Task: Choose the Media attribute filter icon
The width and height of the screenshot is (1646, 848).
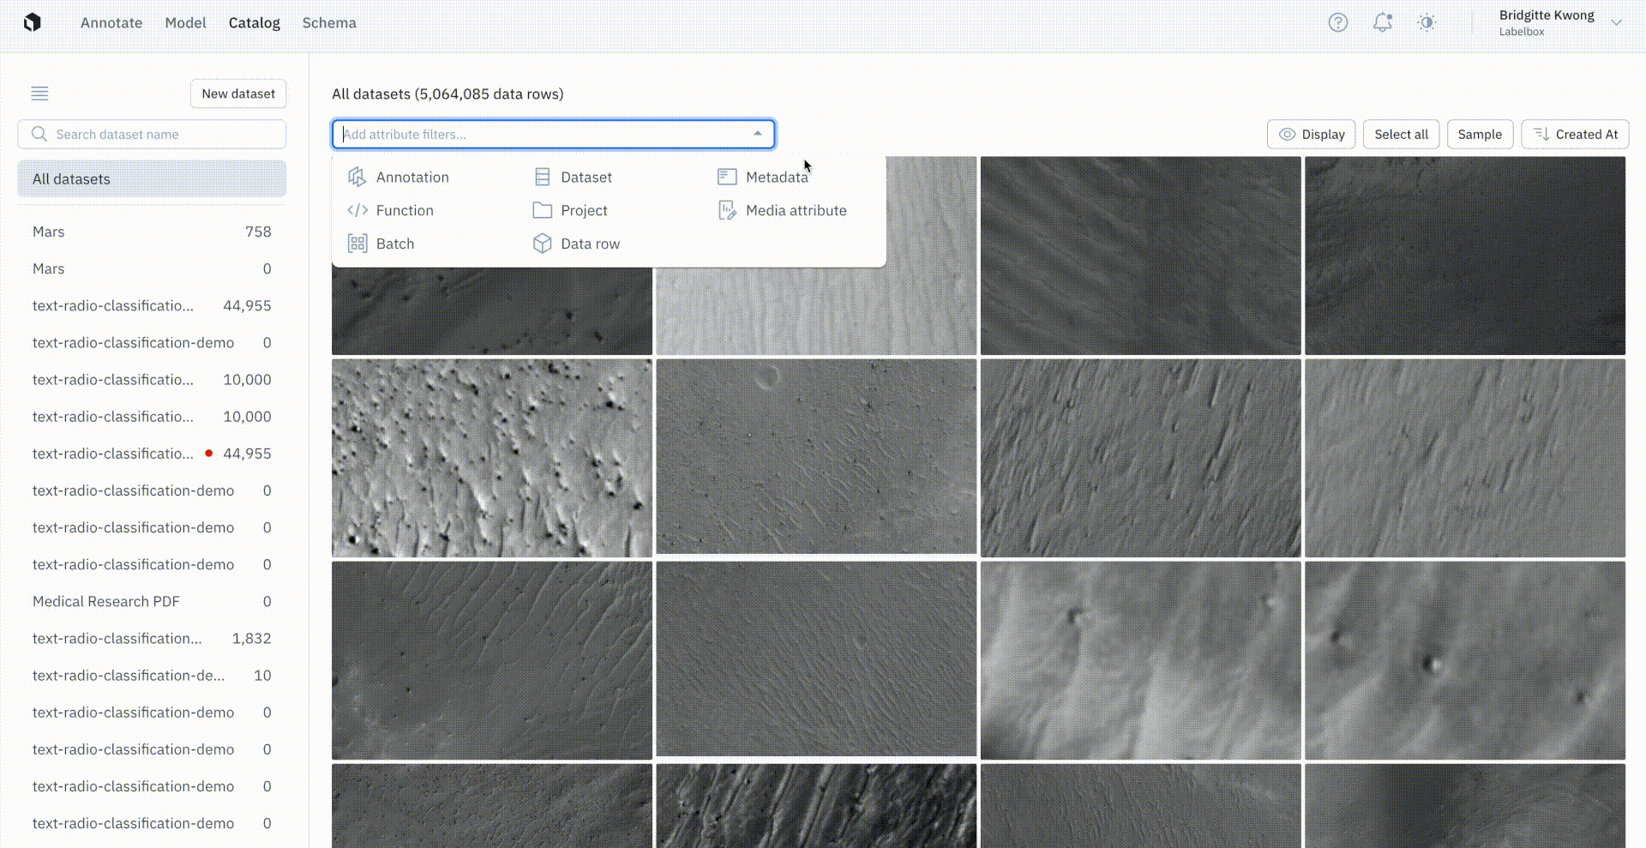Action: (727, 210)
